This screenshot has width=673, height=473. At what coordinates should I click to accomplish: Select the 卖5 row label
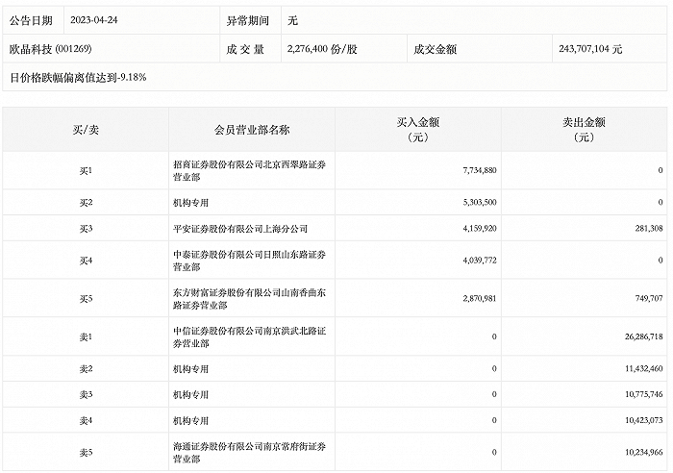coord(86,453)
